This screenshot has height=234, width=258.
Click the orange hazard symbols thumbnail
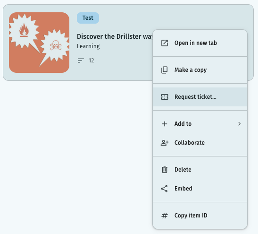point(39,43)
